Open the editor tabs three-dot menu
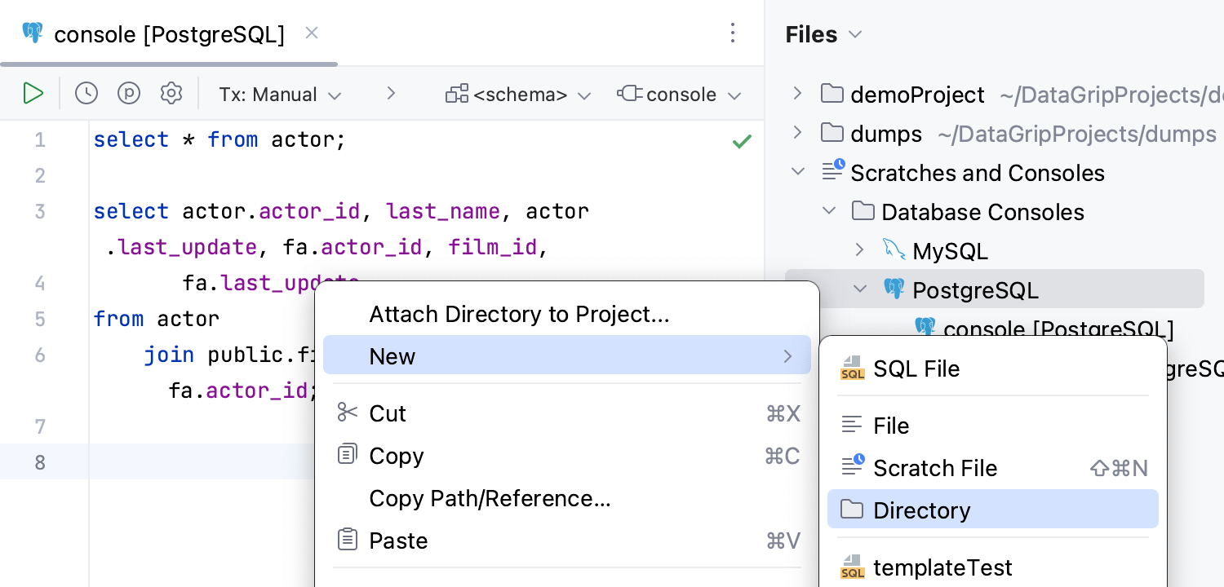This screenshot has height=587, width=1224. pyautogui.click(x=733, y=33)
